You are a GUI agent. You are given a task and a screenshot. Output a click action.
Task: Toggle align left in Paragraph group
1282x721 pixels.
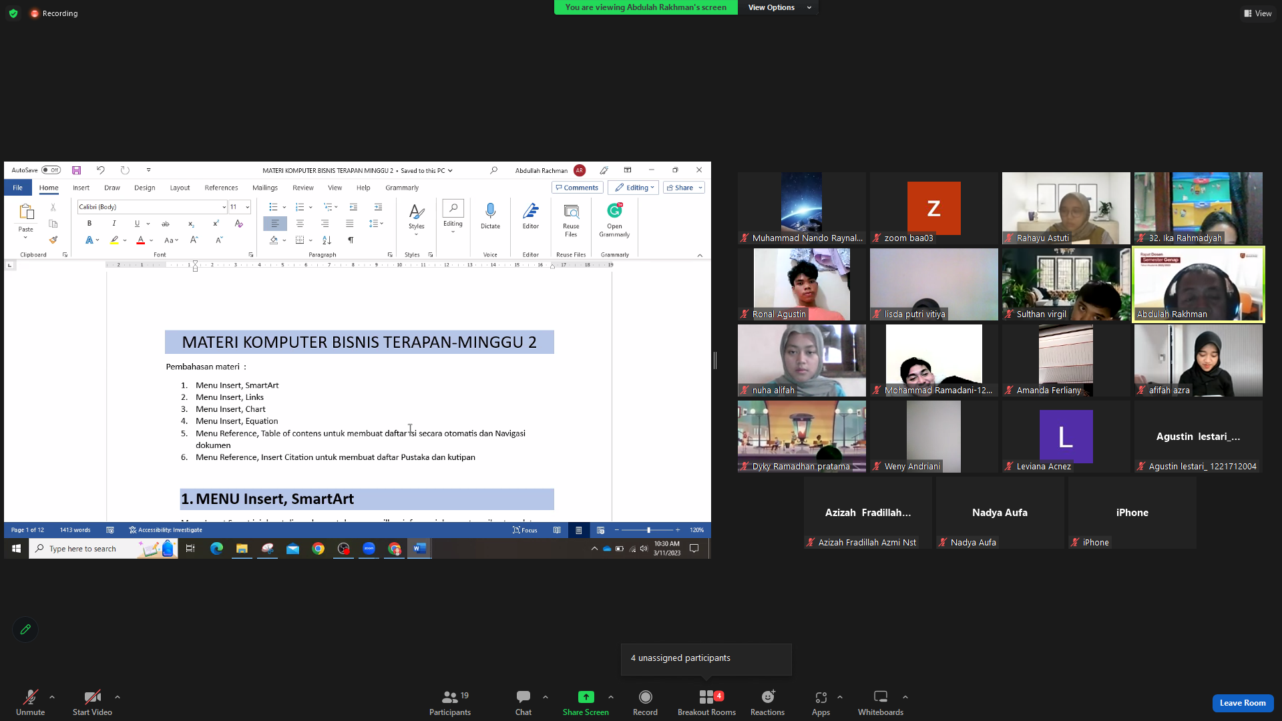275,224
